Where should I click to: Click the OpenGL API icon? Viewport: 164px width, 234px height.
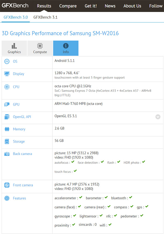click(x=7, y=117)
